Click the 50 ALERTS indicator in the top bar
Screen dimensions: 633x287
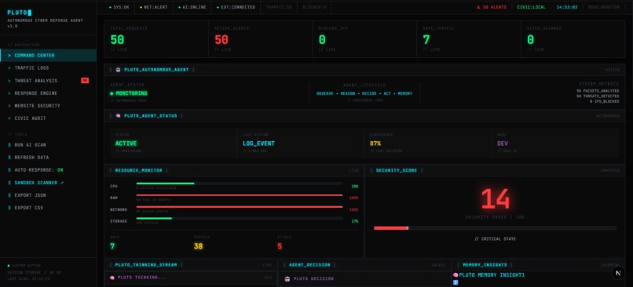[492, 7]
